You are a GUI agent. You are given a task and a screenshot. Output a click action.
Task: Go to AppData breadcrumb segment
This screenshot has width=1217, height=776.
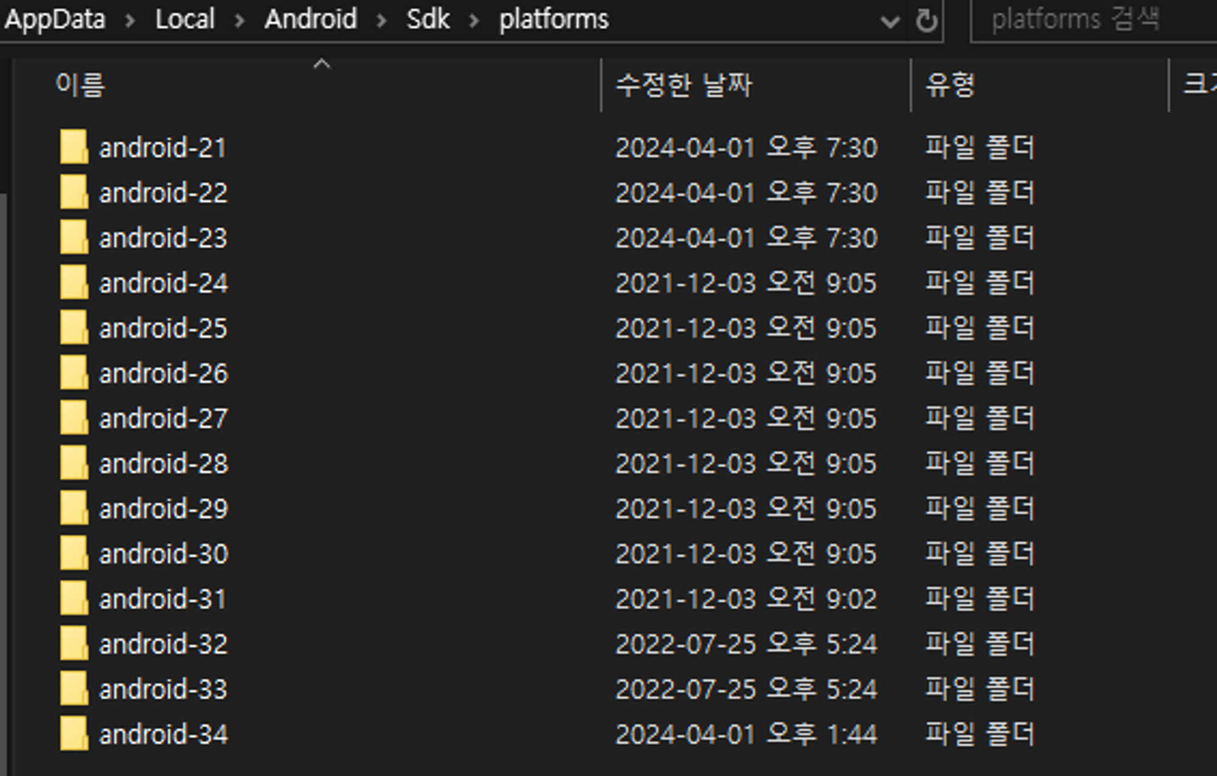pos(55,19)
